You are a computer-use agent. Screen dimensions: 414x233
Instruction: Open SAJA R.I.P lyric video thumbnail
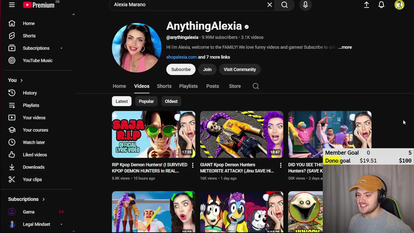tap(154, 134)
